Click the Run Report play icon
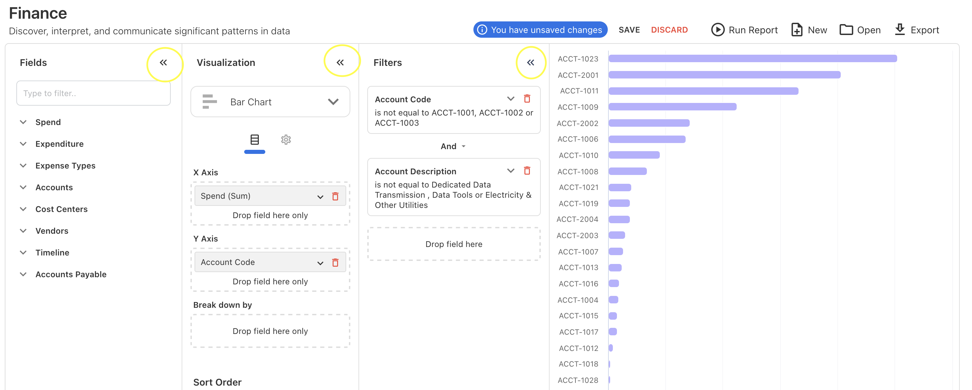 [x=717, y=30]
